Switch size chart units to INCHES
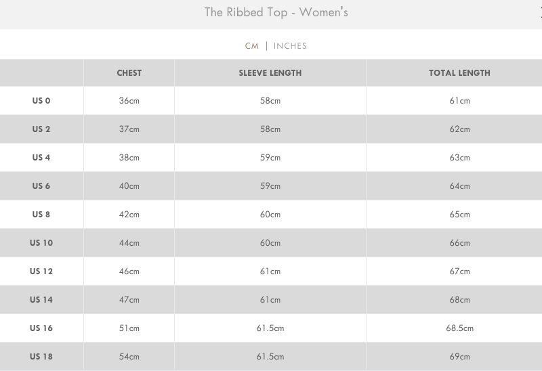The image size is (542, 371). 290,46
